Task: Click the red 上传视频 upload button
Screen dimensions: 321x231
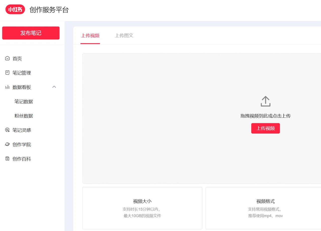Action: [x=266, y=128]
